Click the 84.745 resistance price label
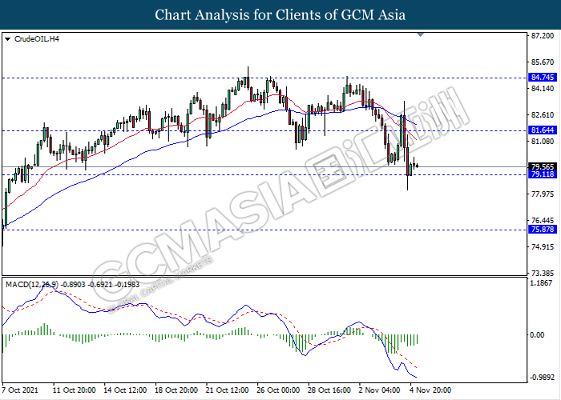This screenshot has height=400, width=561. 543,78
